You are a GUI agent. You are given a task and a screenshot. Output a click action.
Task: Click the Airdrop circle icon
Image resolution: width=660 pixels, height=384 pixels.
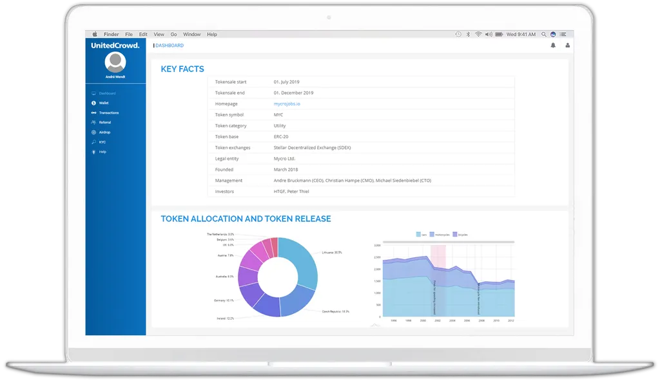[x=93, y=133]
